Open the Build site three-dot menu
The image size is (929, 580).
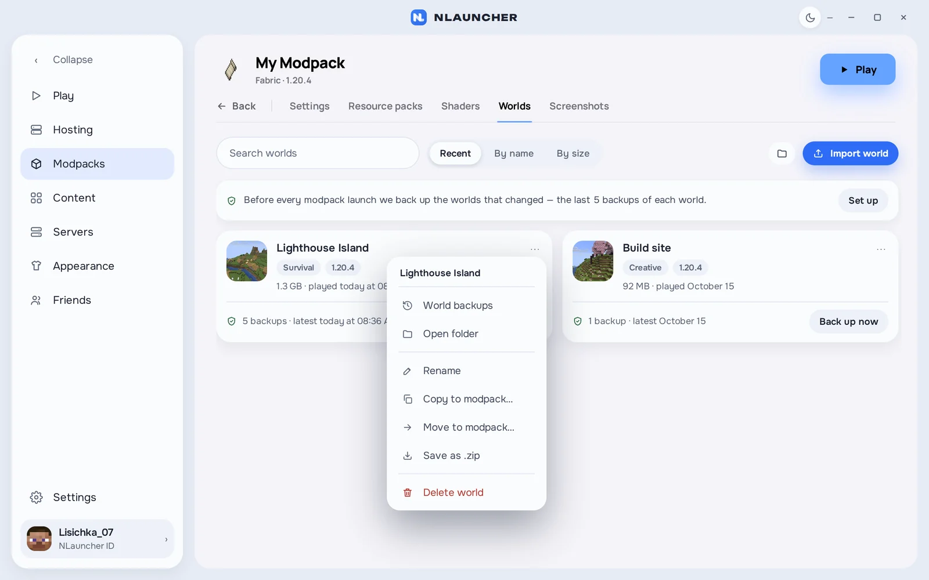(x=881, y=249)
